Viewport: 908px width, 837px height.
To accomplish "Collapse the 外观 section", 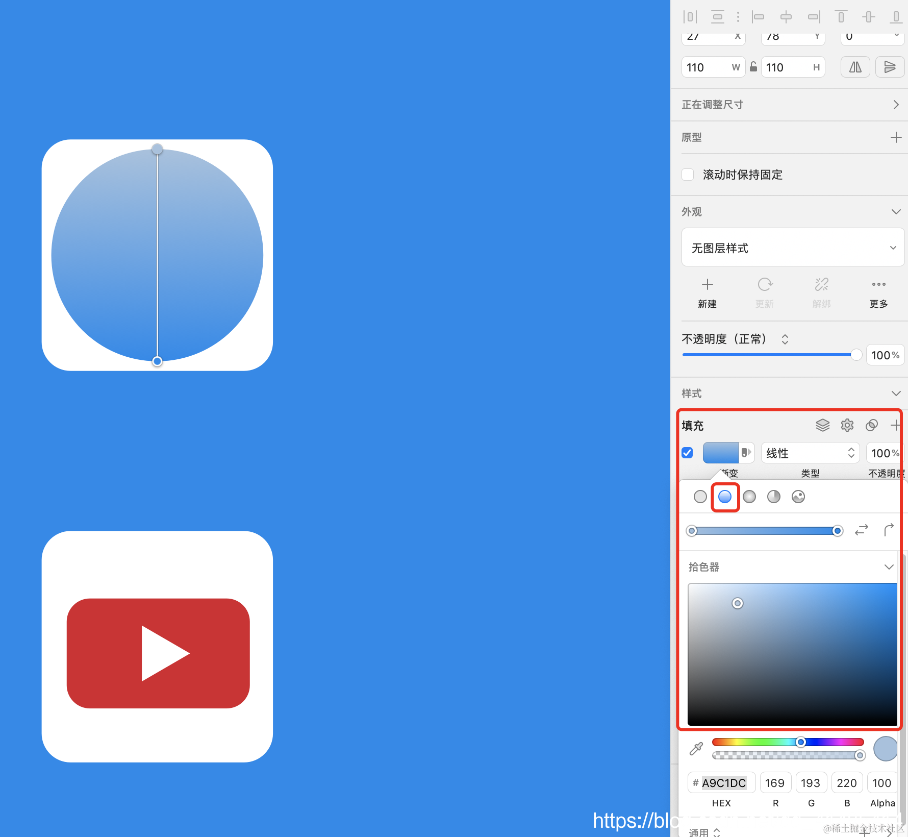I will [896, 211].
